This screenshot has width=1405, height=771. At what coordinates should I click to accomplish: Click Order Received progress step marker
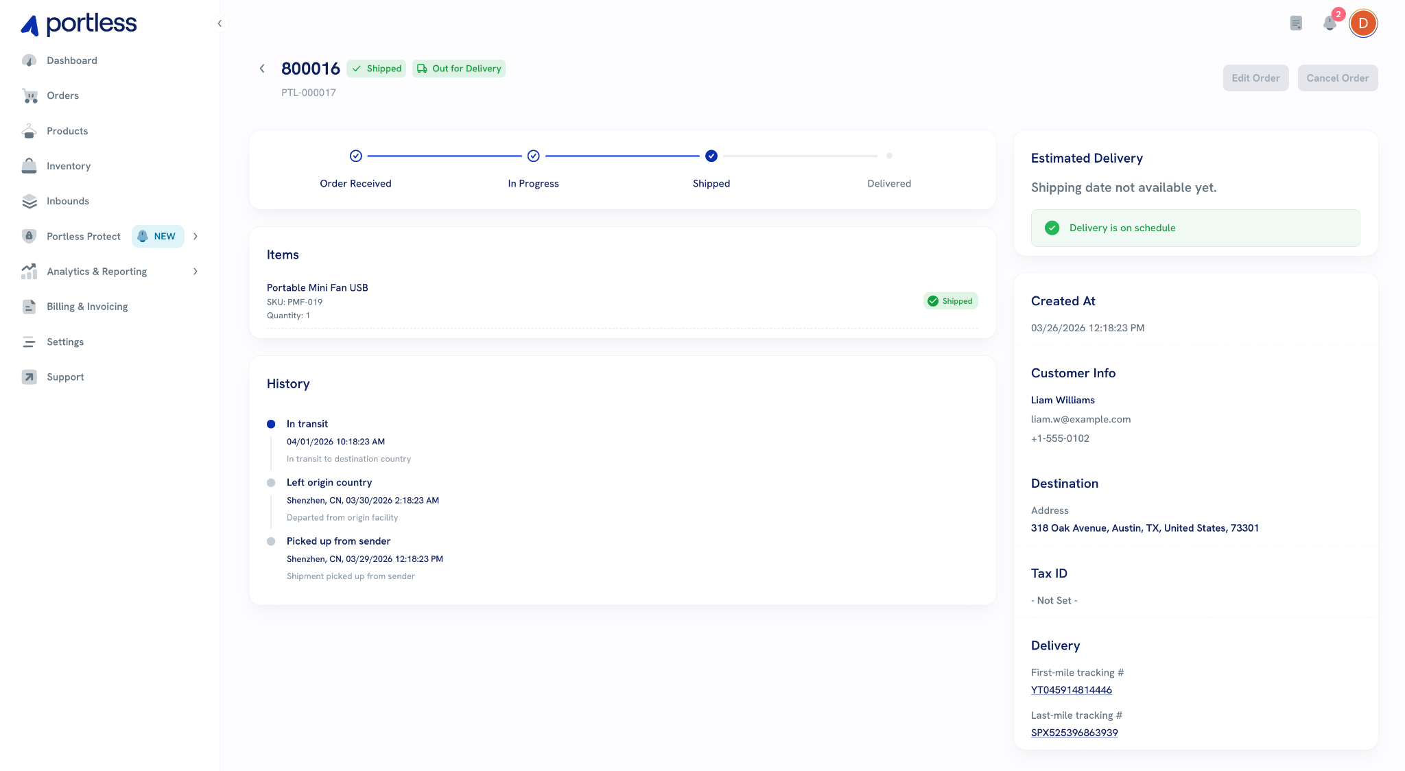point(355,156)
